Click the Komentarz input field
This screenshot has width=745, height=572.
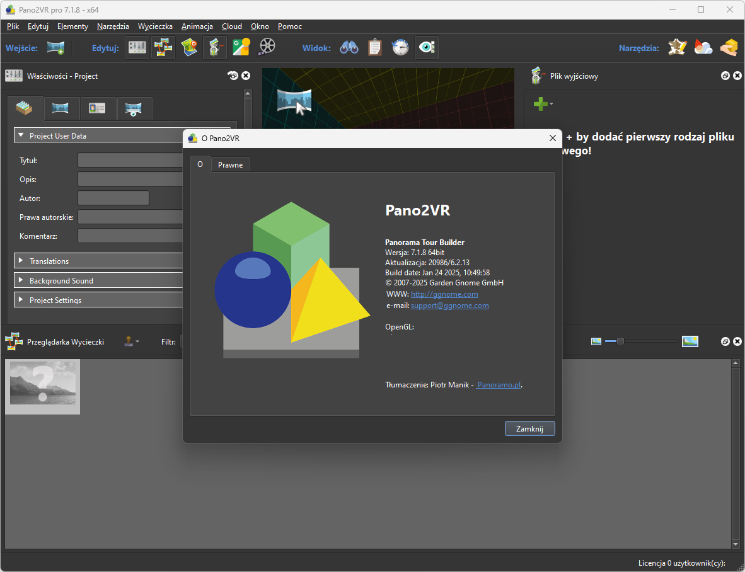[x=130, y=236]
